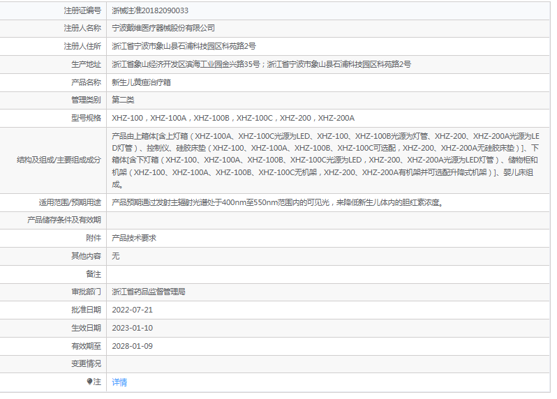Screen dimensions: 557x399
Task: Click the bulb icon beside 注
Action: click(89, 382)
